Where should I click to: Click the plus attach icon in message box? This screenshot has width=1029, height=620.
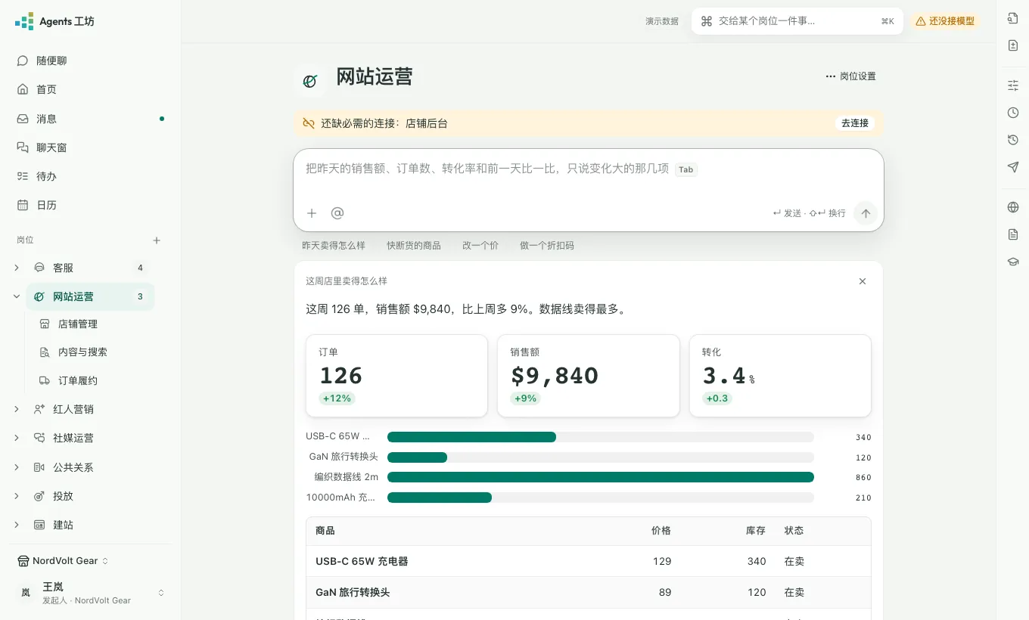(x=312, y=213)
